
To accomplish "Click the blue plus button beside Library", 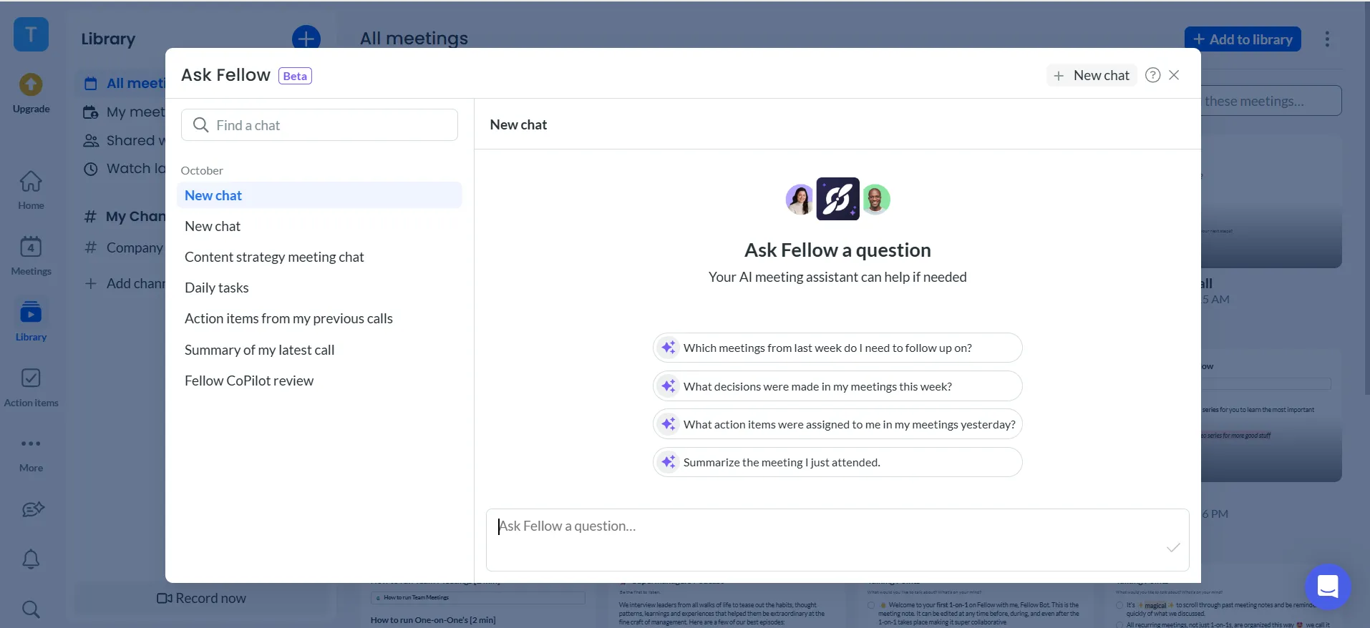I will tap(306, 39).
